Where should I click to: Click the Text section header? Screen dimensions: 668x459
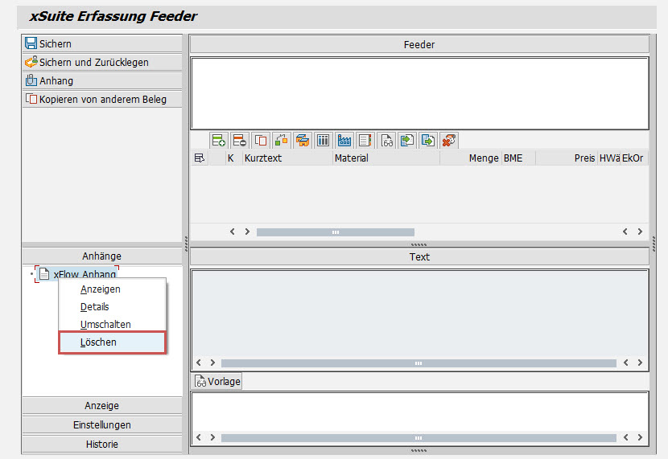[419, 257]
